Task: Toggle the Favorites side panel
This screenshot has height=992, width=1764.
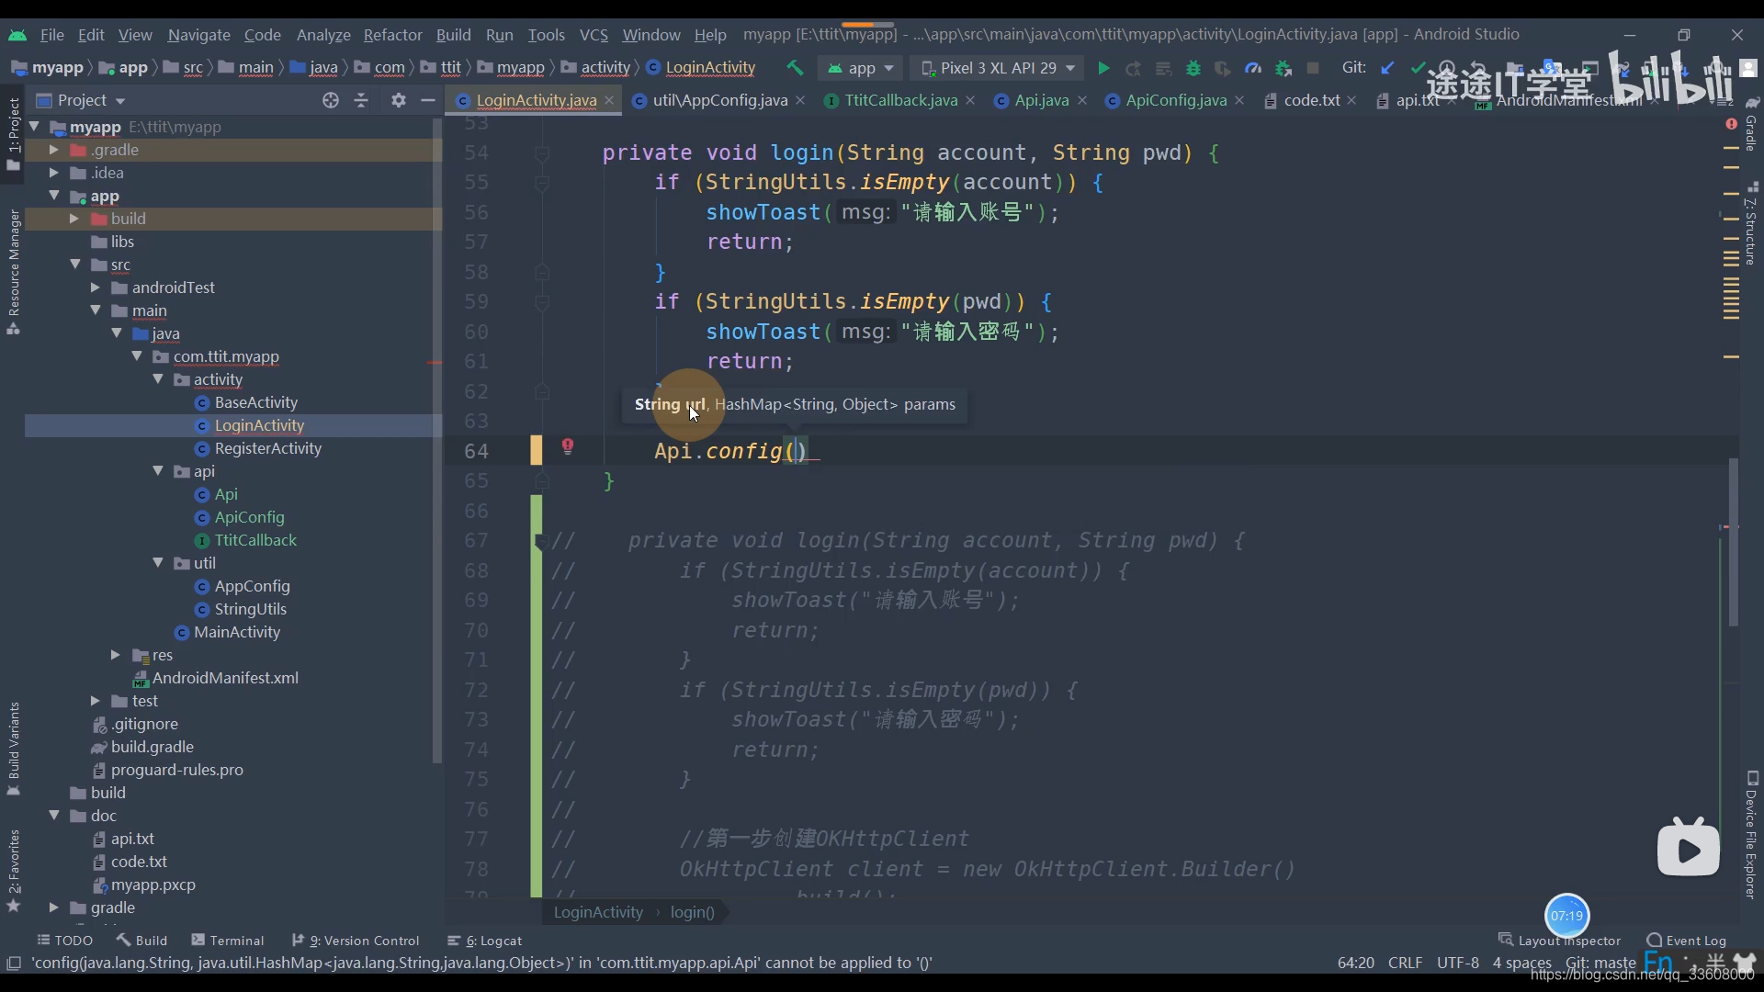Action: coord(13,870)
